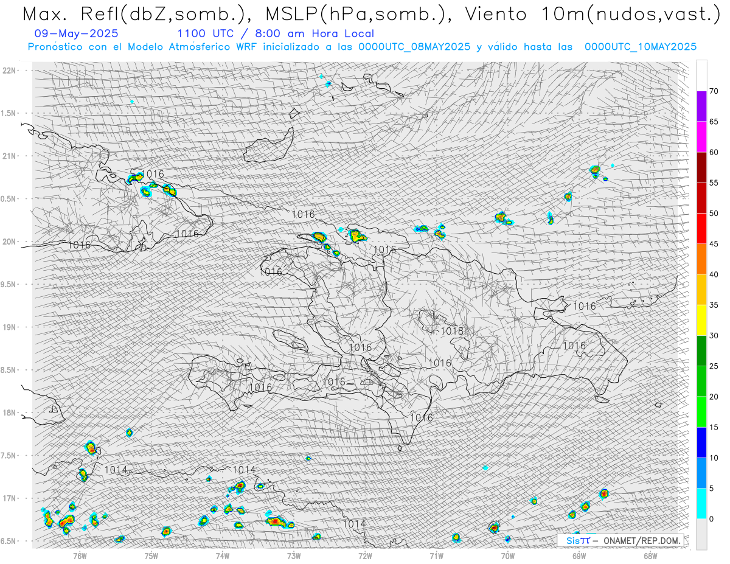
Task: Click the magenta 60–65 dBZ colorbar segment
Action: 701,137
